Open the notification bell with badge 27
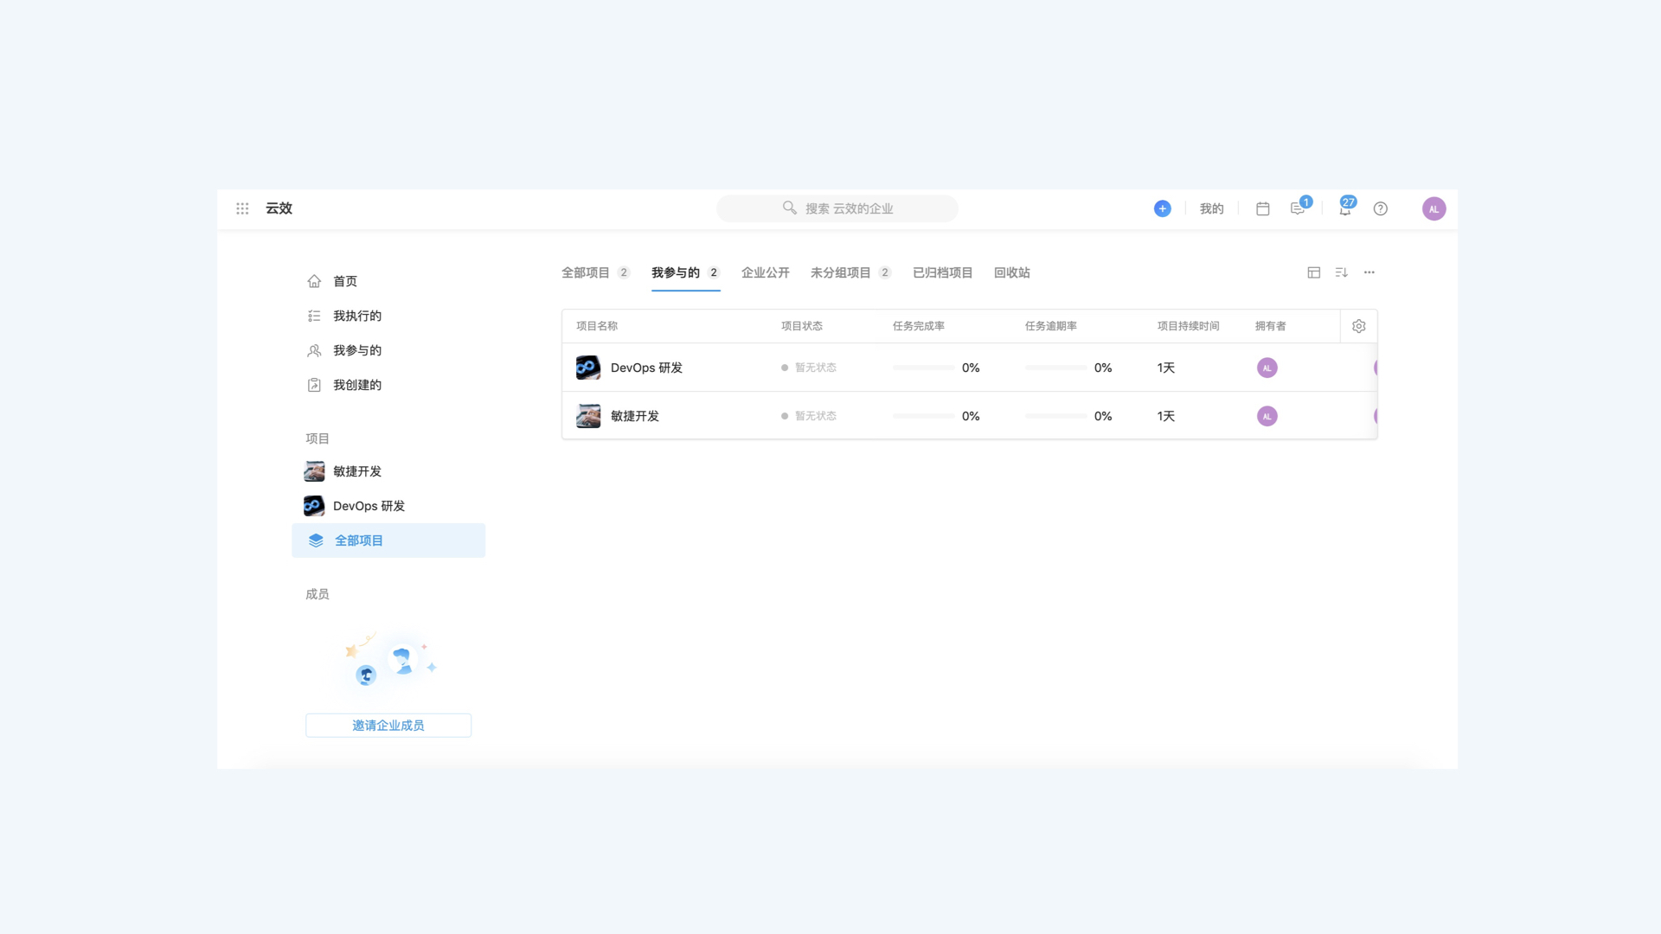 pyautogui.click(x=1344, y=208)
